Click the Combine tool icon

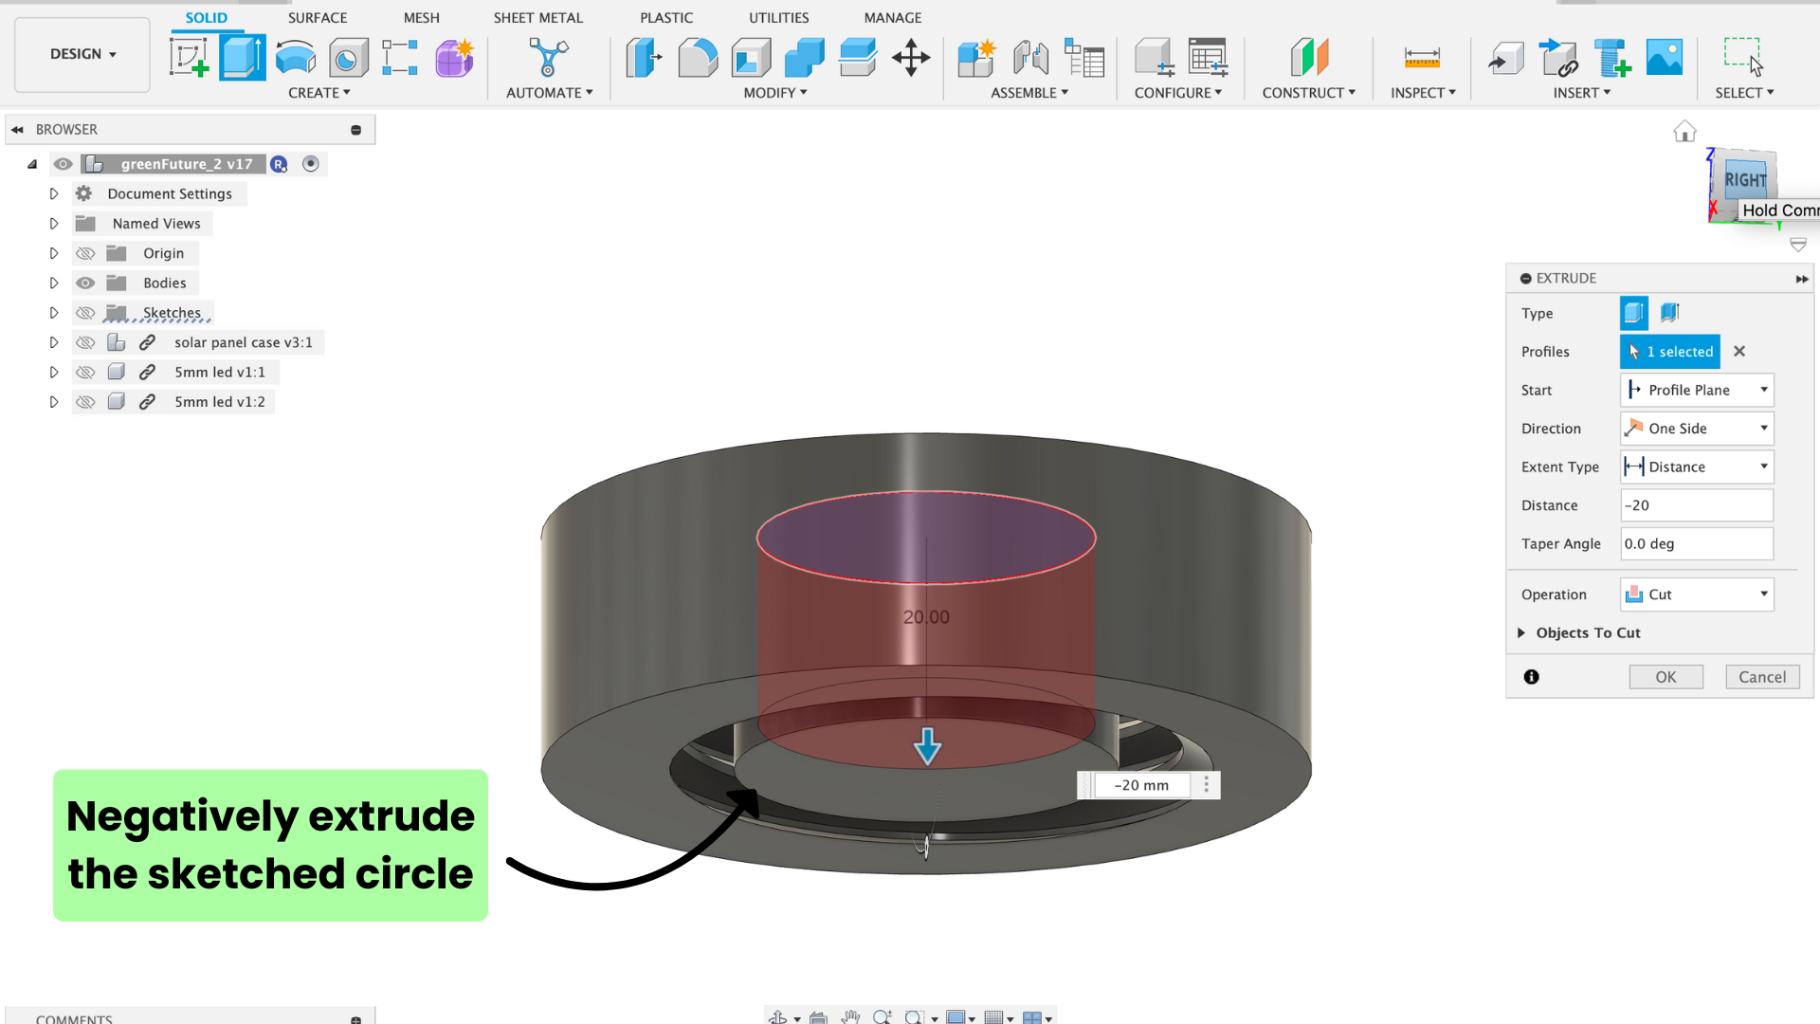[x=804, y=57]
